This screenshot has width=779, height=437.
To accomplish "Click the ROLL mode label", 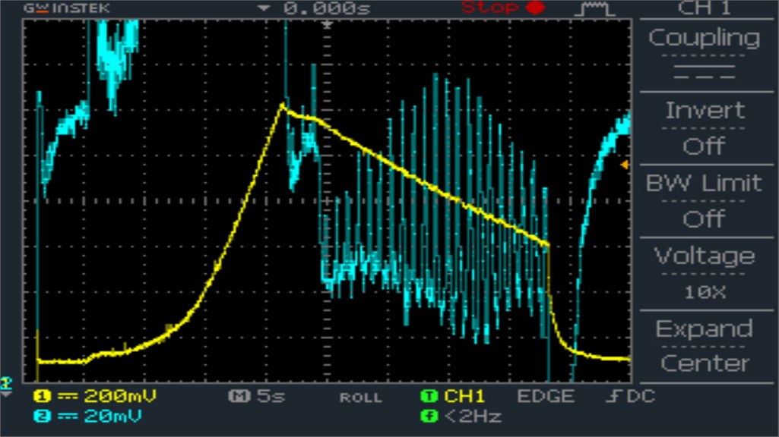I will (361, 398).
